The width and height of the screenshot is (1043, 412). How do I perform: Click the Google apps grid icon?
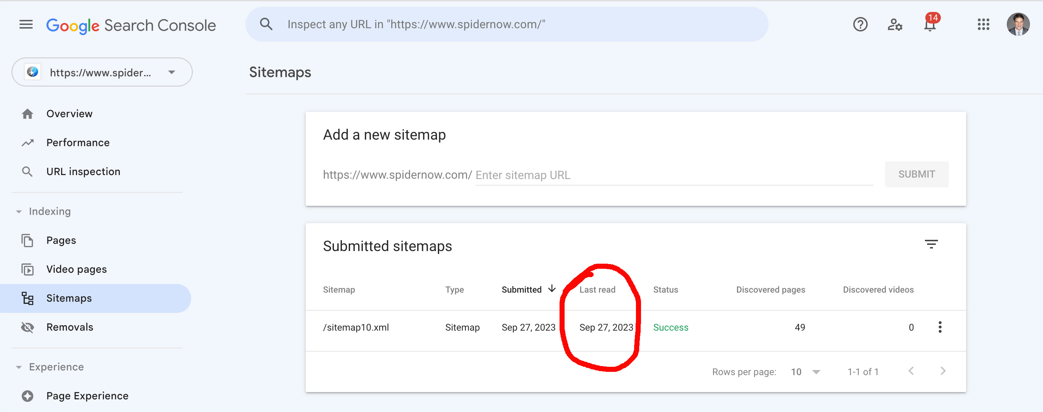coord(983,25)
